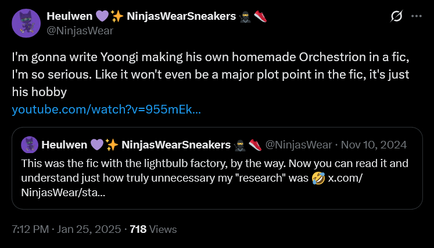Click the 7:12 PM · Jan 25, 2025 timestamp
This screenshot has width=434, height=248.
click(65, 229)
